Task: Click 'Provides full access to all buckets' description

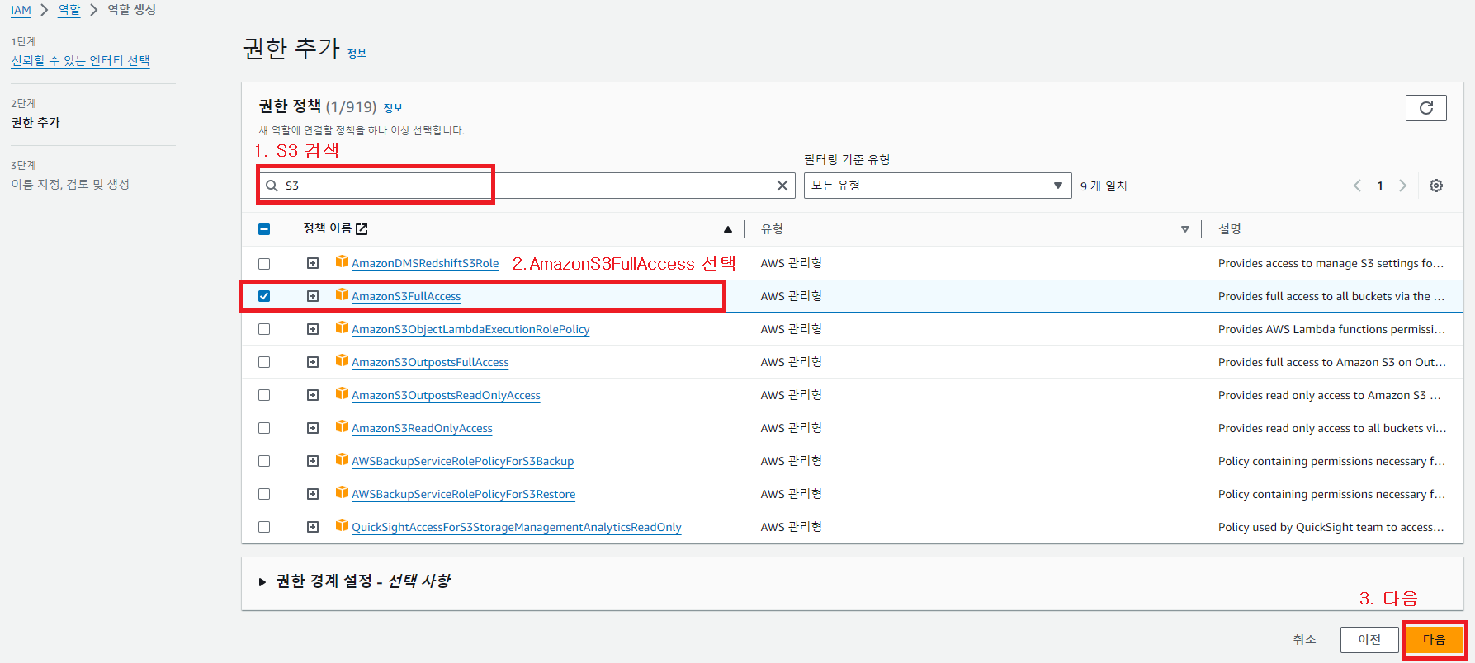Action: 1331,296
